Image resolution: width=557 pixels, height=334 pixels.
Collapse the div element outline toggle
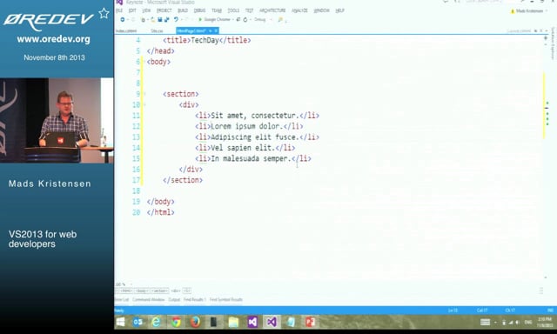click(x=144, y=104)
